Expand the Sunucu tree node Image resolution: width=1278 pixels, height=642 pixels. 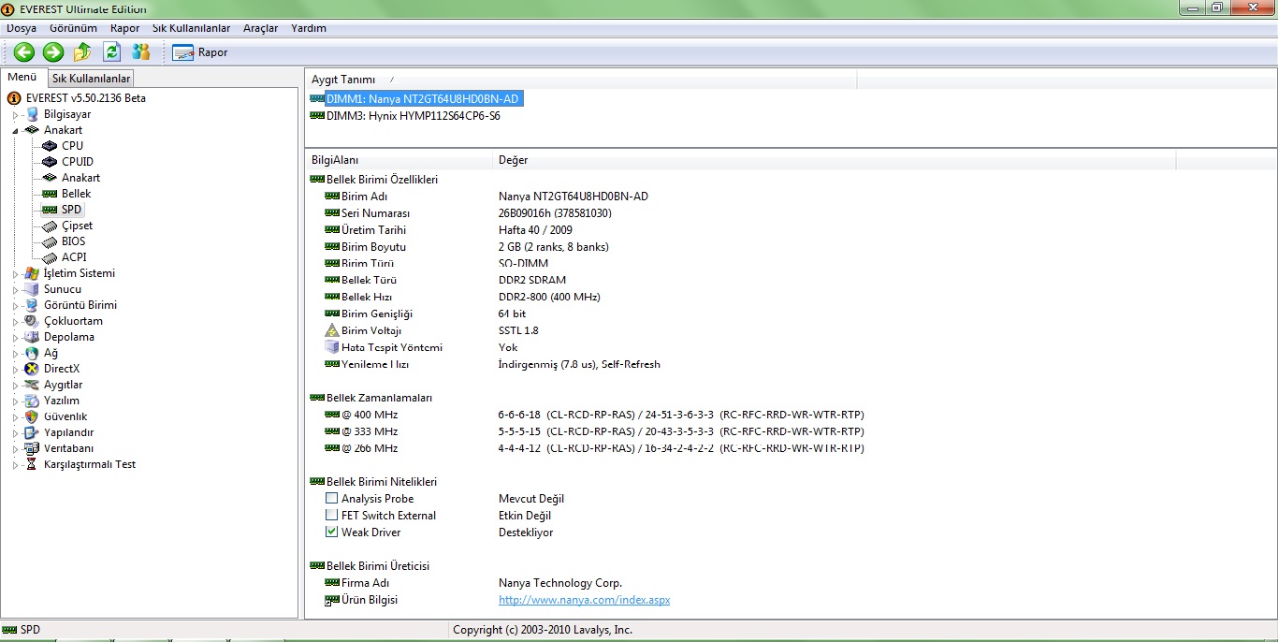[15, 290]
